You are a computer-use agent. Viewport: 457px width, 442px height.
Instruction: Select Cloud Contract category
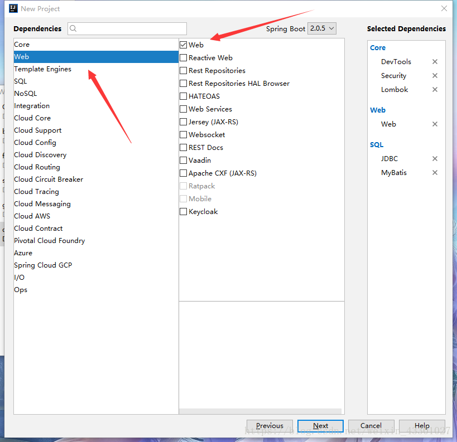click(96, 229)
